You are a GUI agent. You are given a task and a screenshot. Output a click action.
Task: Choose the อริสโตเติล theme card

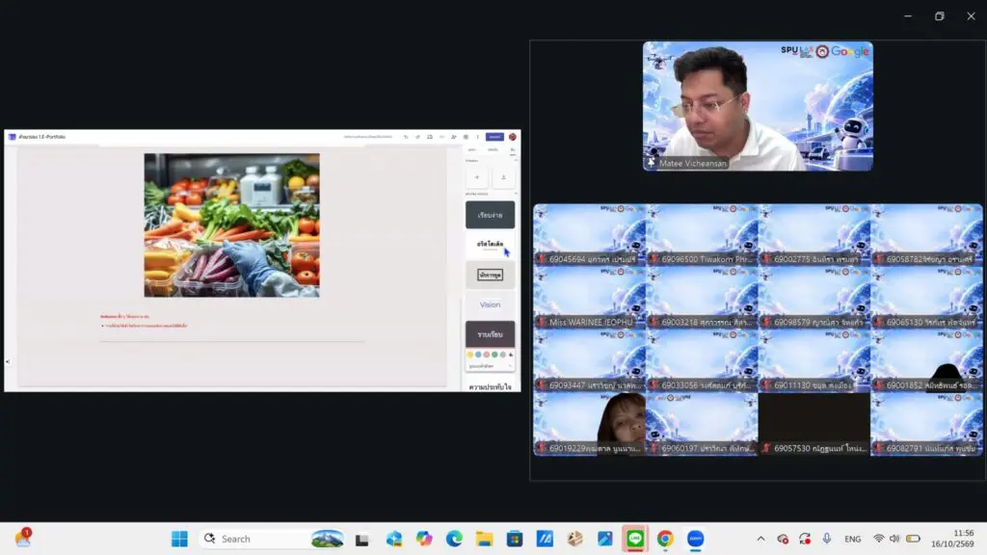pyautogui.click(x=490, y=244)
